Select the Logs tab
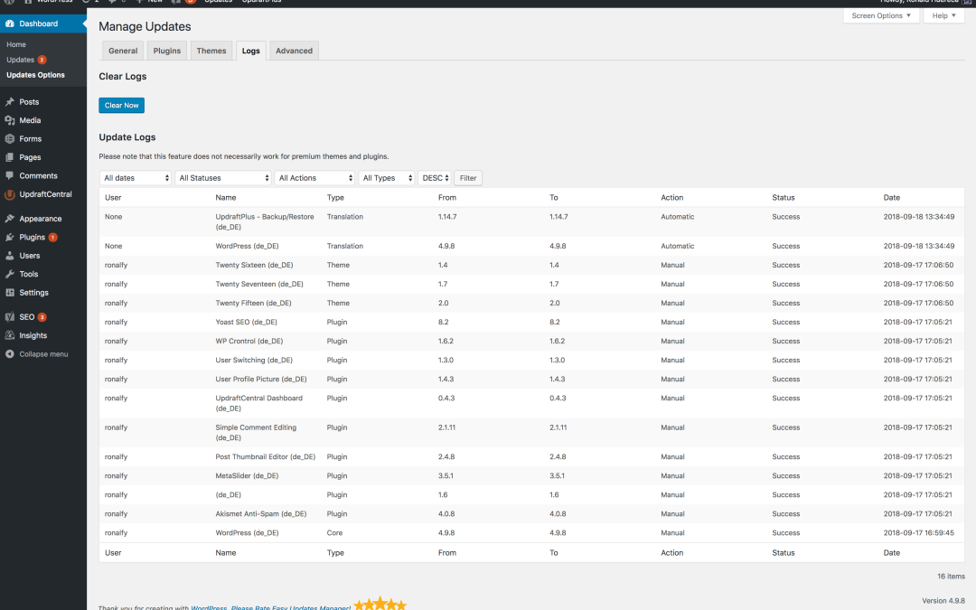The image size is (976, 610). tap(251, 51)
